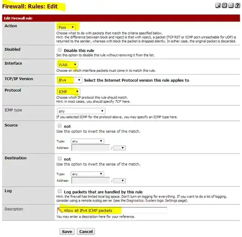This screenshot has width=242, height=237.
Task: Click the log square icon in the top-right toolbar
Action: [x=231, y=5]
